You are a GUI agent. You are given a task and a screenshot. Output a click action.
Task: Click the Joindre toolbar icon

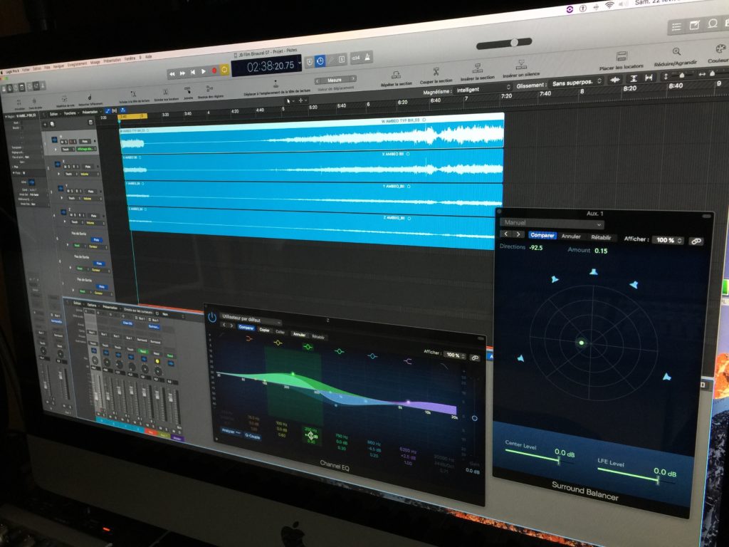tap(187, 90)
